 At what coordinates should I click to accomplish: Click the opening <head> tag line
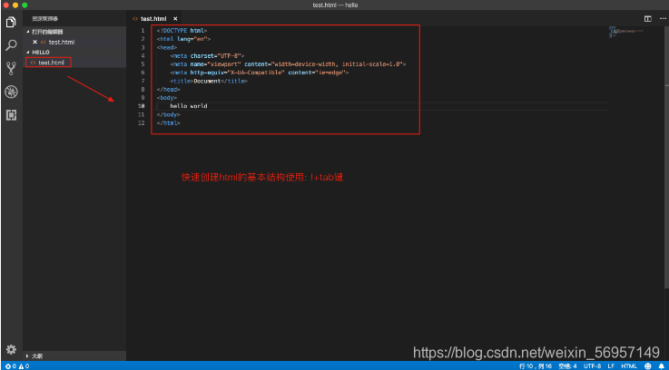point(166,47)
